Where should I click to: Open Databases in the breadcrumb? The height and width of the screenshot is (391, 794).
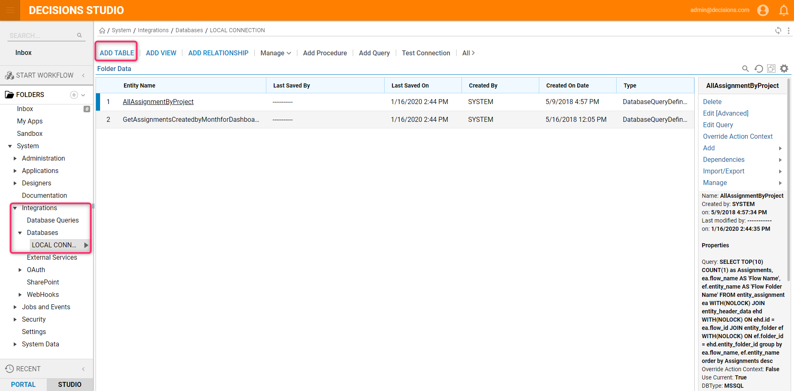tap(189, 31)
